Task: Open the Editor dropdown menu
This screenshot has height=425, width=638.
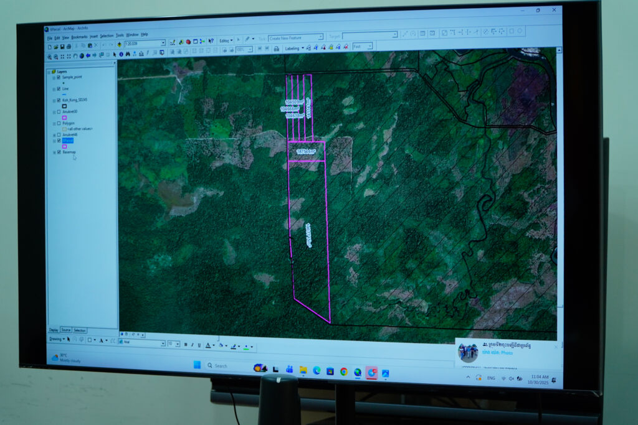Action: pos(226,40)
